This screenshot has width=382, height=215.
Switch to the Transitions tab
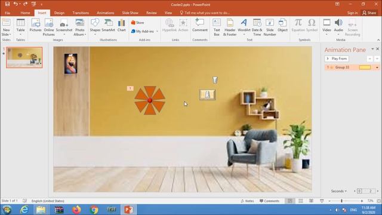(81, 13)
